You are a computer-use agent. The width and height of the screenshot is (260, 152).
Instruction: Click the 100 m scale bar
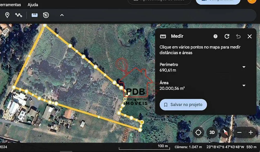(x=144, y=147)
